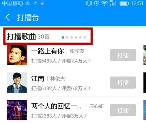
Task: Select the second page indicator dot
Action: pos(67,37)
